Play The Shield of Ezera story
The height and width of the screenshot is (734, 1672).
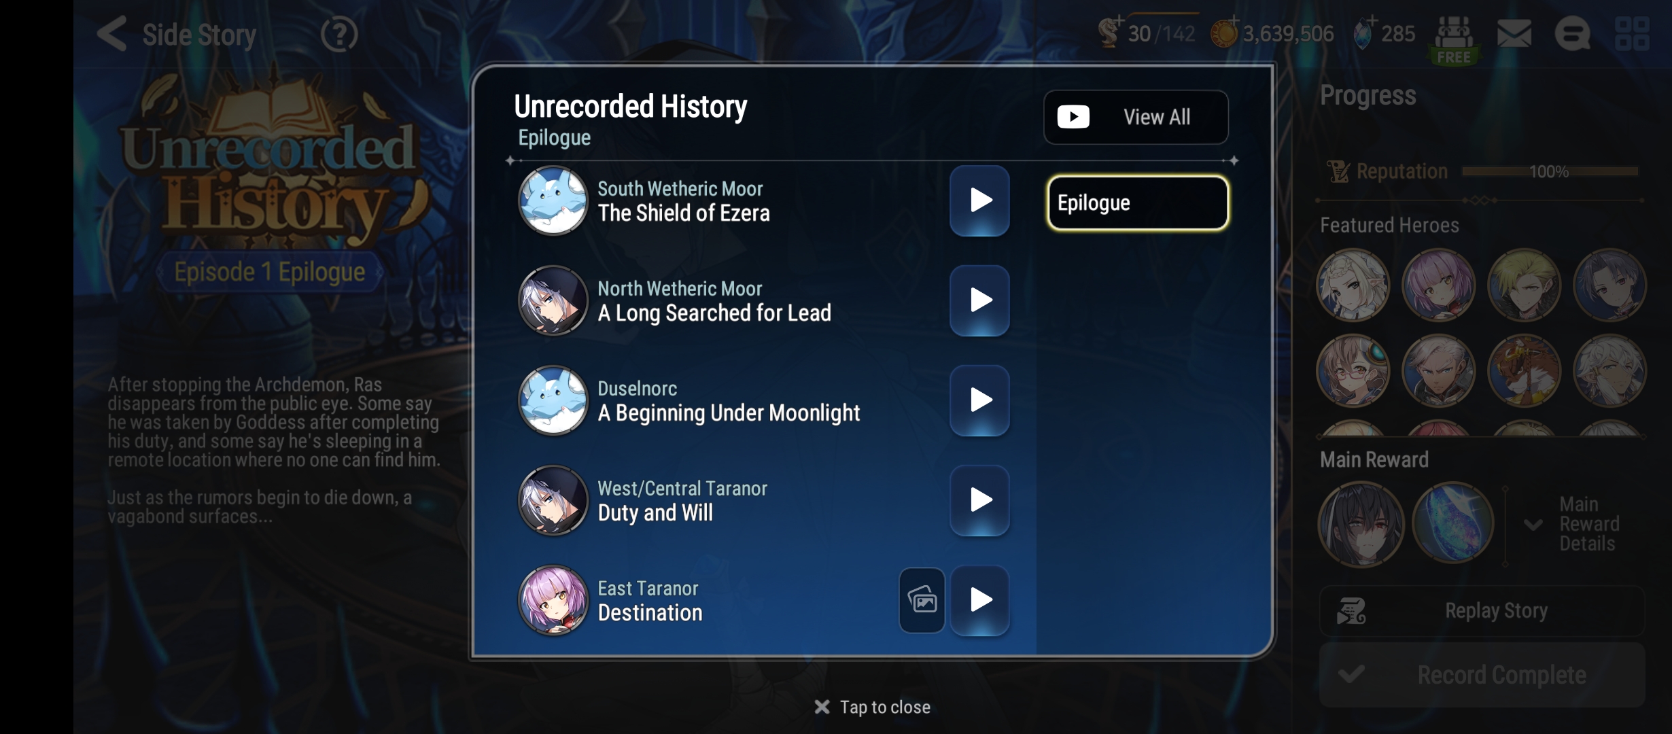979,200
